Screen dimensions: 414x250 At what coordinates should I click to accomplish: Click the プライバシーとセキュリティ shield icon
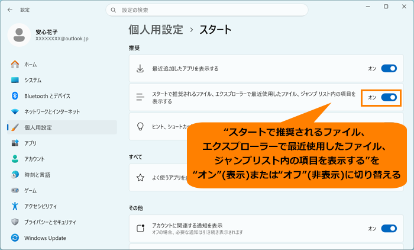click(15, 222)
